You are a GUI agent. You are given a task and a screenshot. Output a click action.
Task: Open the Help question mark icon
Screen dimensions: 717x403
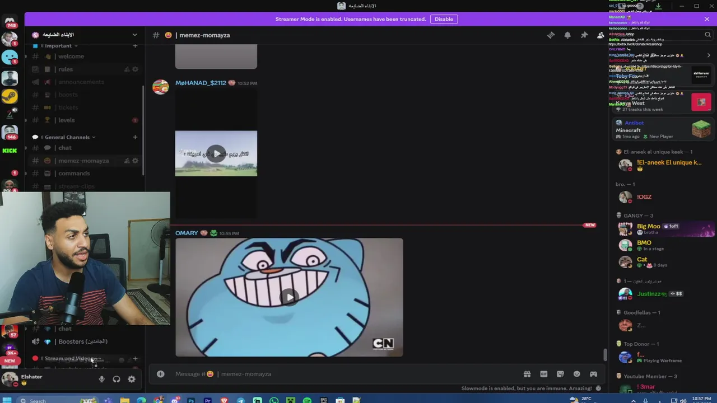(640, 6)
